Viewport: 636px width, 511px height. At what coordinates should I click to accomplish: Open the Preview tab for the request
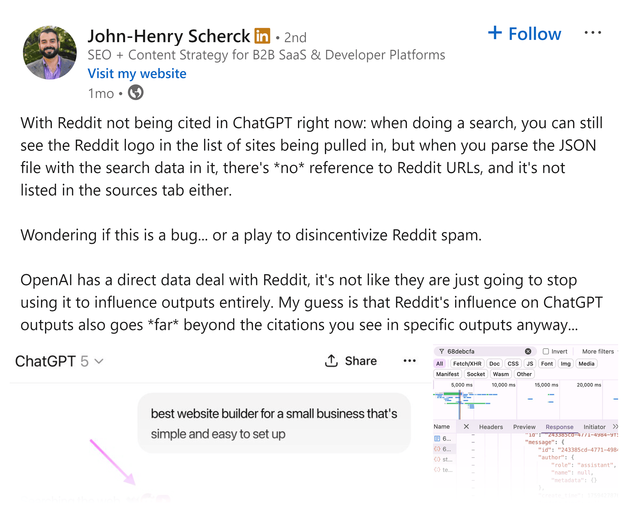click(x=525, y=427)
